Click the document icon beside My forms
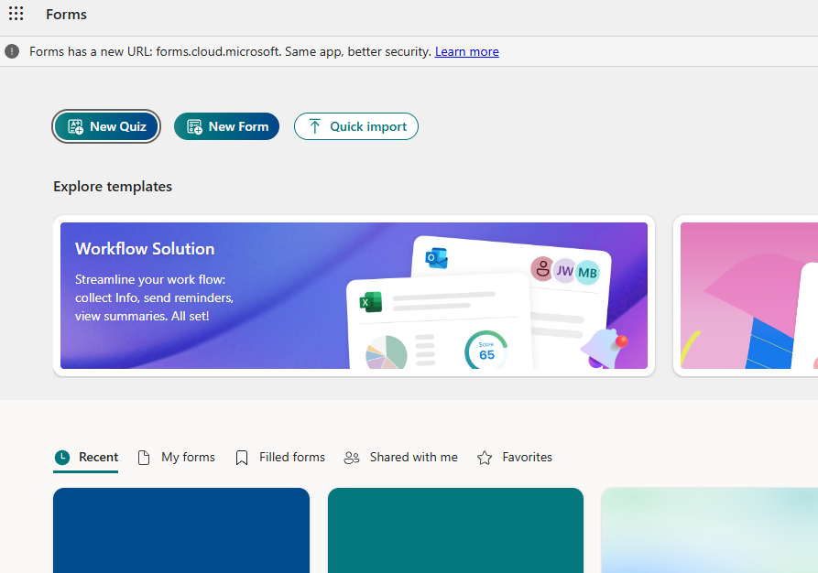Image resolution: width=818 pixels, height=573 pixels. tap(144, 458)
